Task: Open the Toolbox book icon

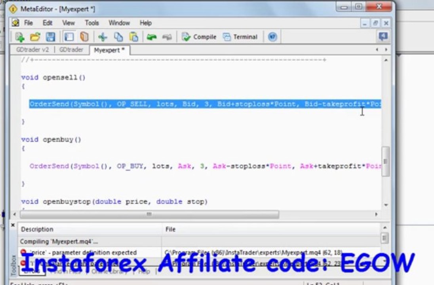Action: [84, 37]
